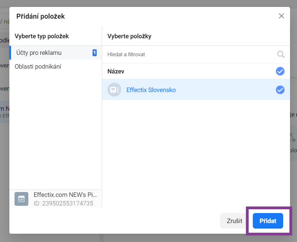297x242 pixels.
Task: Uncheck the Effectix Slovensko ad account
Action: pos(280,90)
